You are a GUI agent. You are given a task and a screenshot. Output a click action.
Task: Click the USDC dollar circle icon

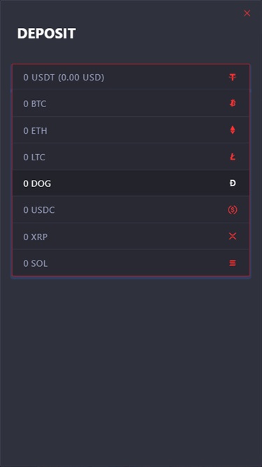pyautogui.click(x=233, y=210)
